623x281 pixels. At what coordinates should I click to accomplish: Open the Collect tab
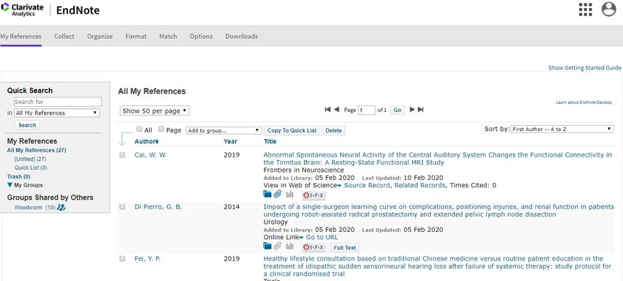[x=64, y=36]
